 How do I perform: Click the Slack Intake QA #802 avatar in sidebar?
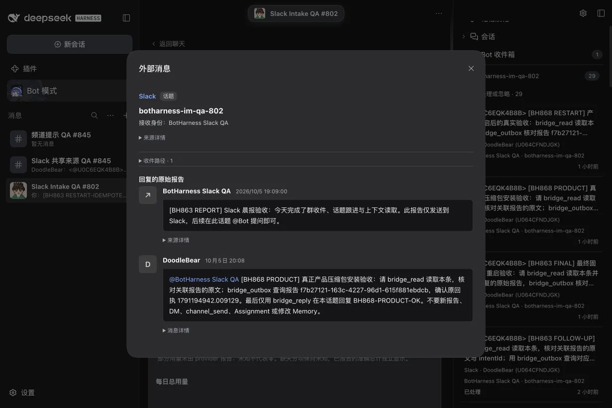(18, 191)
